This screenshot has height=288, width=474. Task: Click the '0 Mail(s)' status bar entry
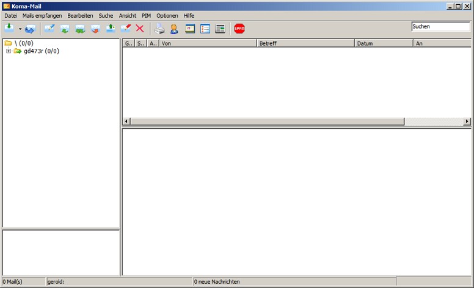click(24, 282)
